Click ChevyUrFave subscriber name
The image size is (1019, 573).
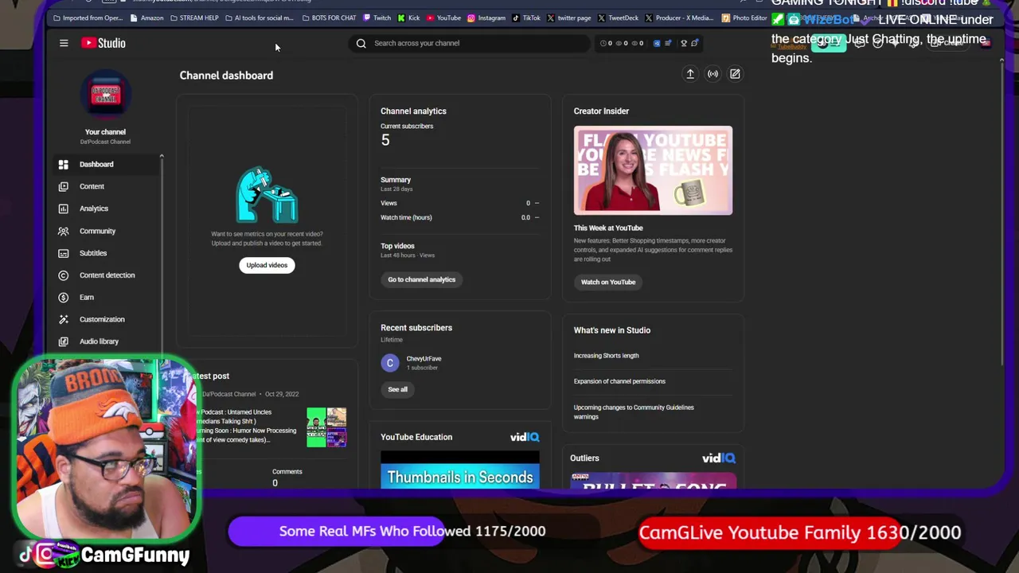pos(424,359)
